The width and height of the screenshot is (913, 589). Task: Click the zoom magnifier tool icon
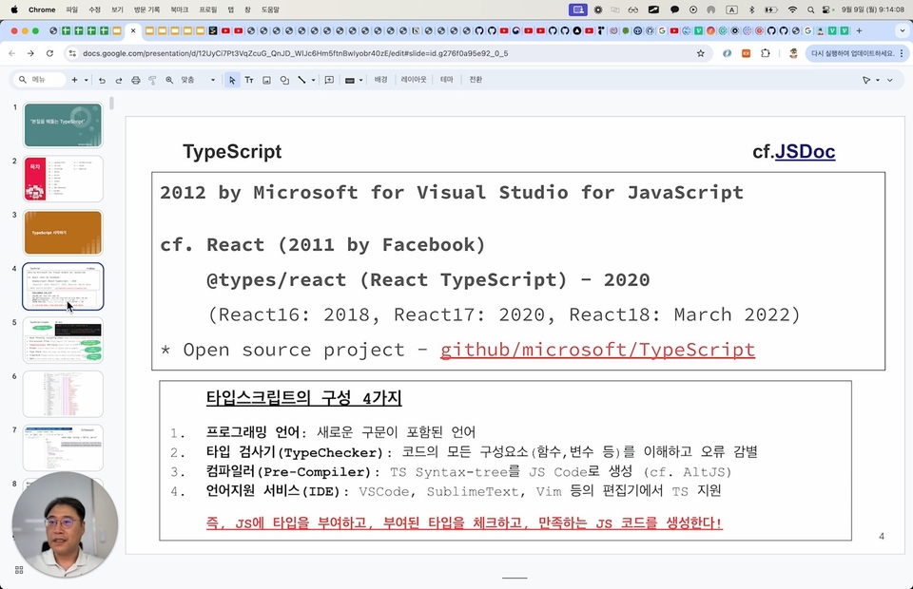coord(169,80)
